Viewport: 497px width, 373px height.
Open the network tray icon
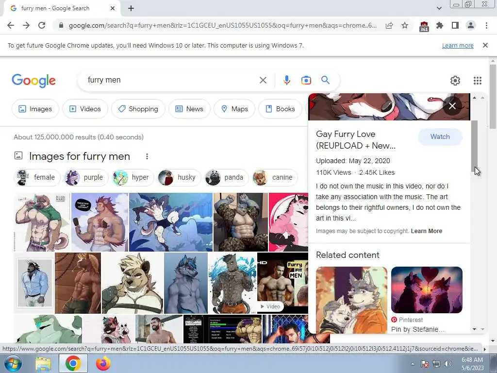pyautogui.click(x=436, y=364)
